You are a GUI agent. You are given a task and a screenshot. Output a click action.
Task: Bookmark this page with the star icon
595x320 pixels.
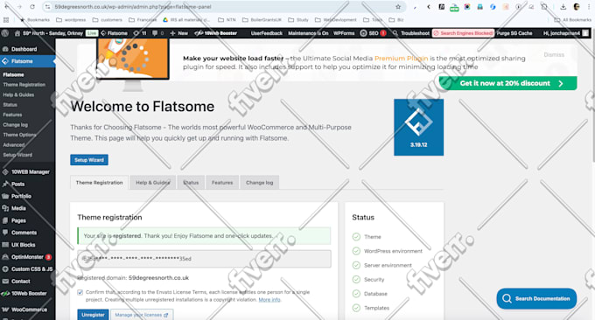398,7
